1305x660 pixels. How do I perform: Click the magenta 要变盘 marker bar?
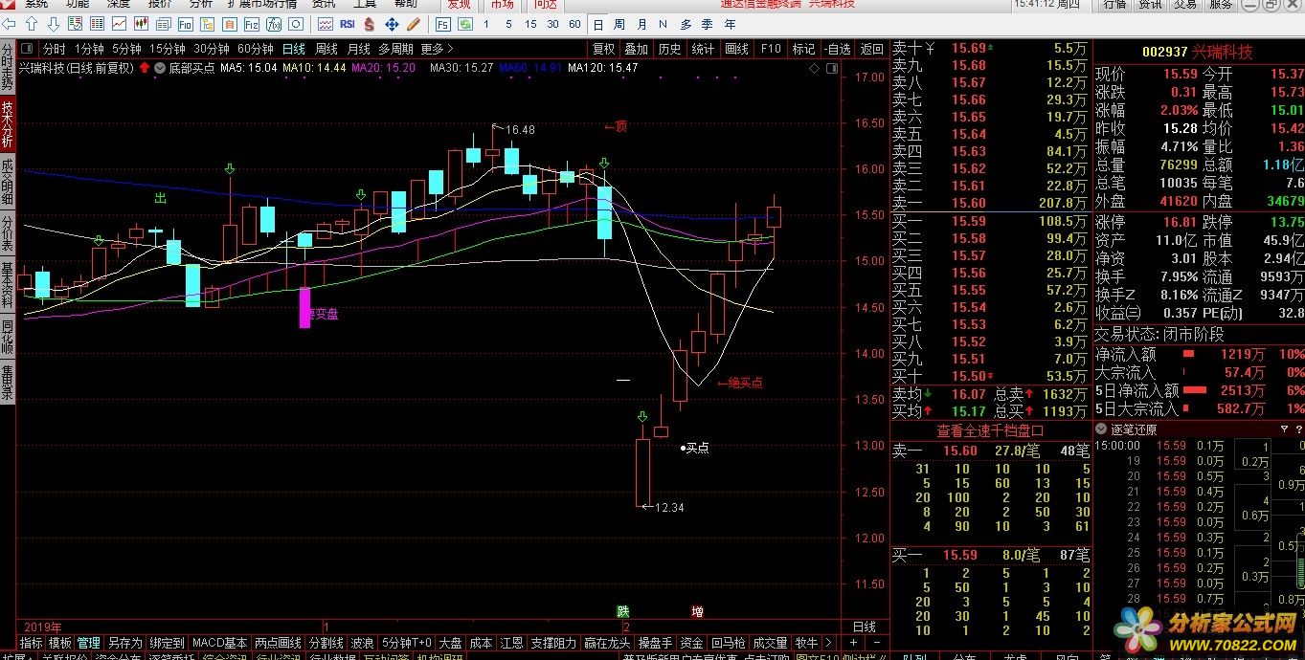305,308
